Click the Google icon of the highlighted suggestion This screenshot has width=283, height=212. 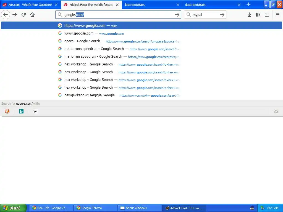pyautogui.click(x=60, y=25)
